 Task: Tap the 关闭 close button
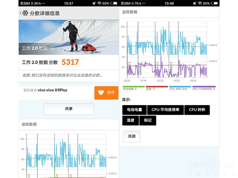131,136
